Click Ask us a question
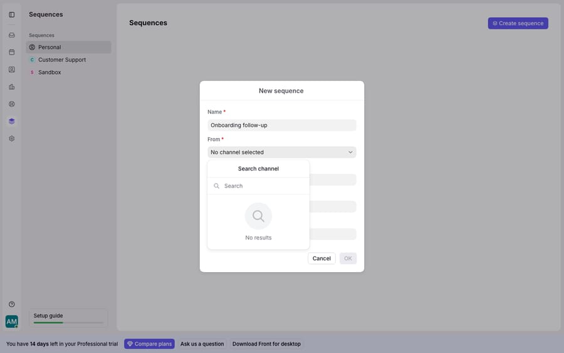The height and width of the screenshot is (353, 564). pos(202,344)
